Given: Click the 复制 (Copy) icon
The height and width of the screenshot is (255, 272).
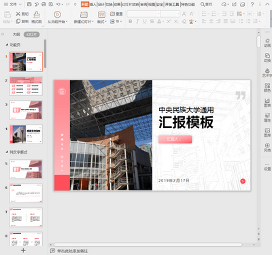Looking at the screenshot, I should click(18, 21).
